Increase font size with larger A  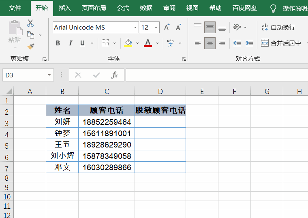point(167,27)
